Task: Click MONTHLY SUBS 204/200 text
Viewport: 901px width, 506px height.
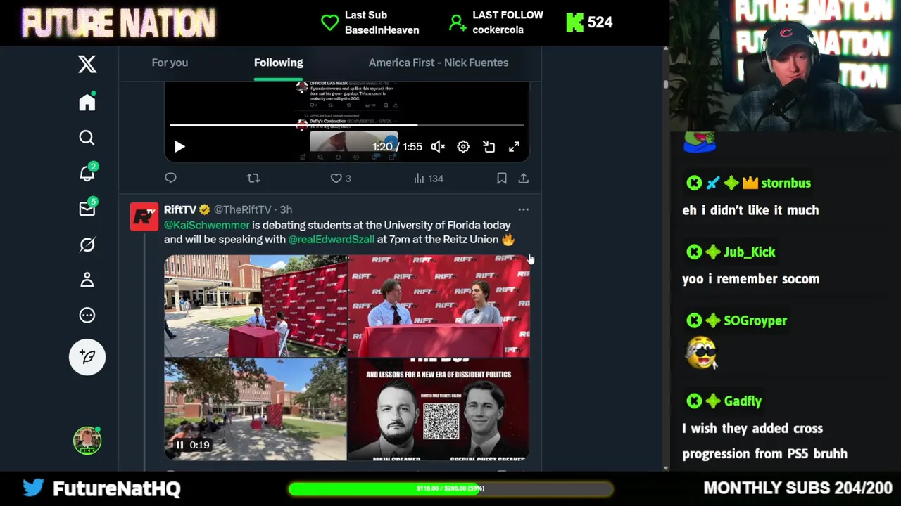Action: (x=798, y=488)
